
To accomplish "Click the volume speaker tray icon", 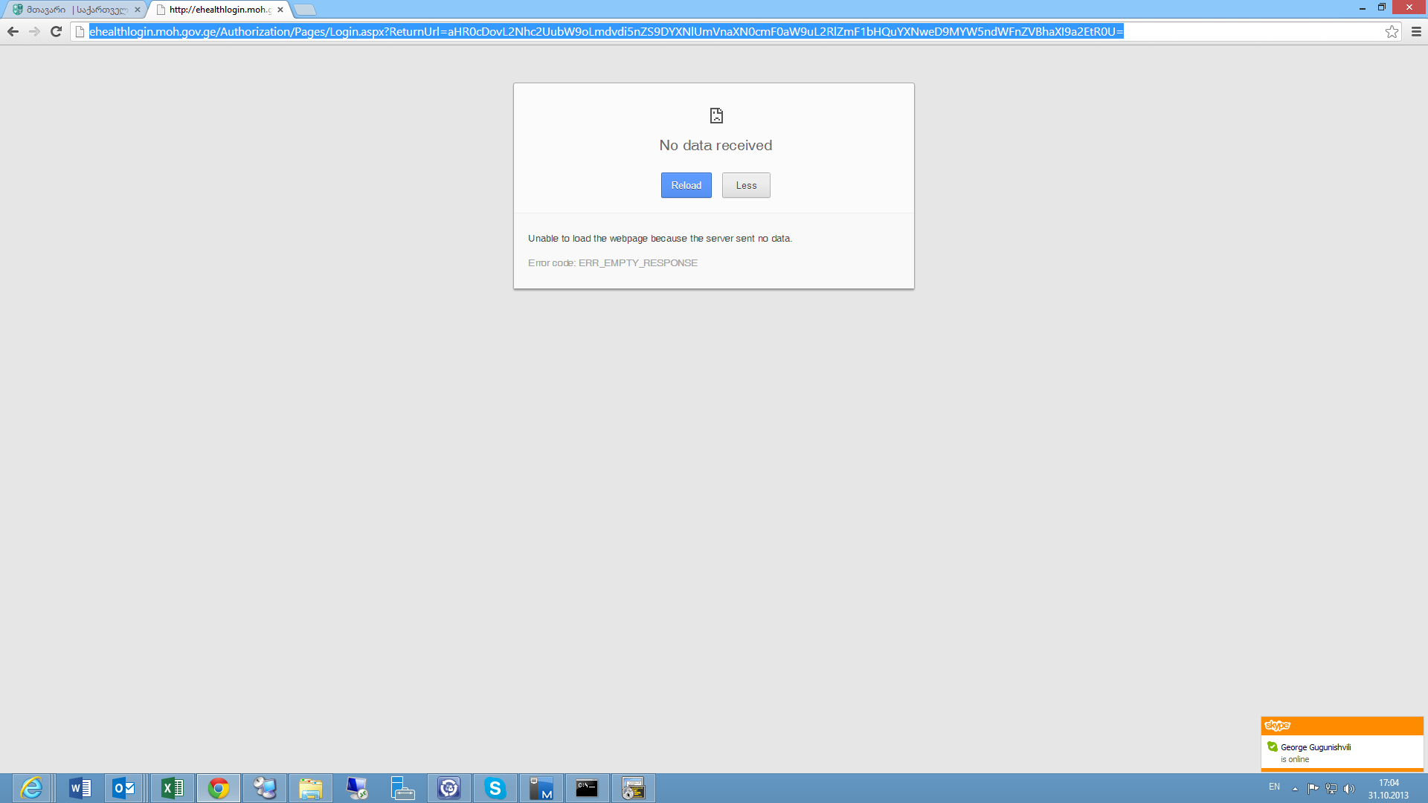I will point(1349,789).
